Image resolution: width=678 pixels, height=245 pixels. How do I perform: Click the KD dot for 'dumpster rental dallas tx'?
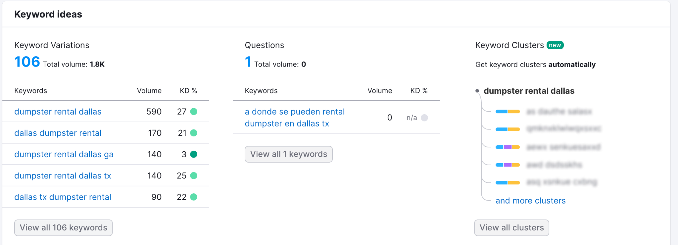point(194,176)
